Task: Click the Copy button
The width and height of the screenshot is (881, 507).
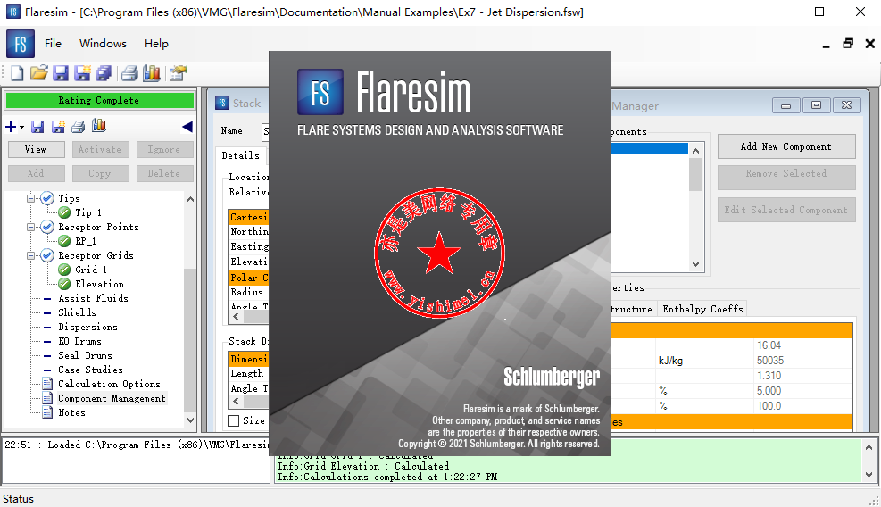Action: (x=100, y=174)
